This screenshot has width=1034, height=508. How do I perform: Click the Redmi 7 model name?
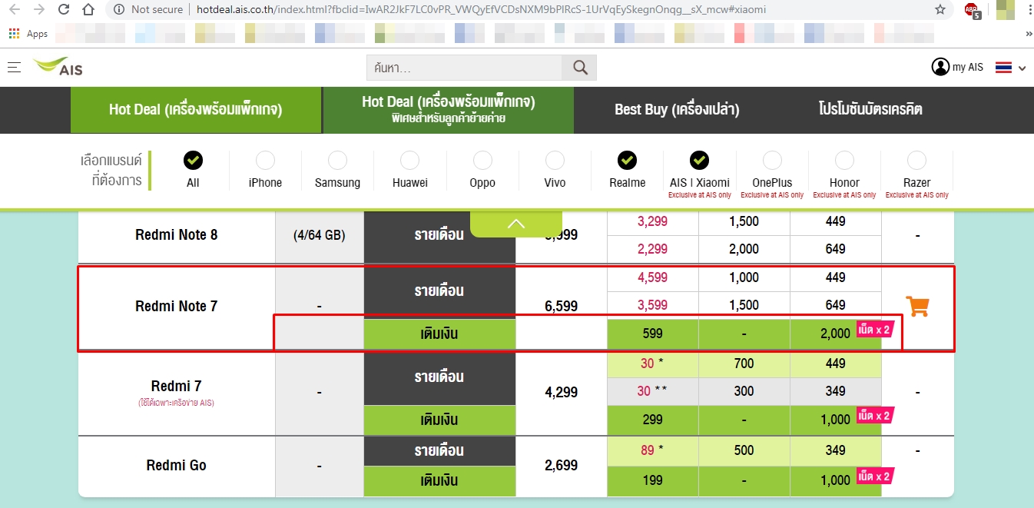[x=177, y=386]
